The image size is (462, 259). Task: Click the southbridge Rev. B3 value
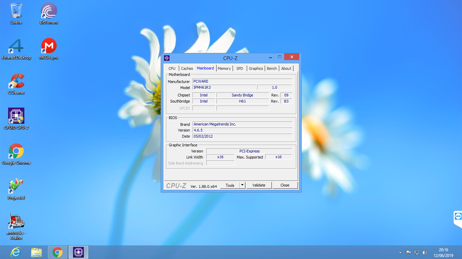coord(286,101)
